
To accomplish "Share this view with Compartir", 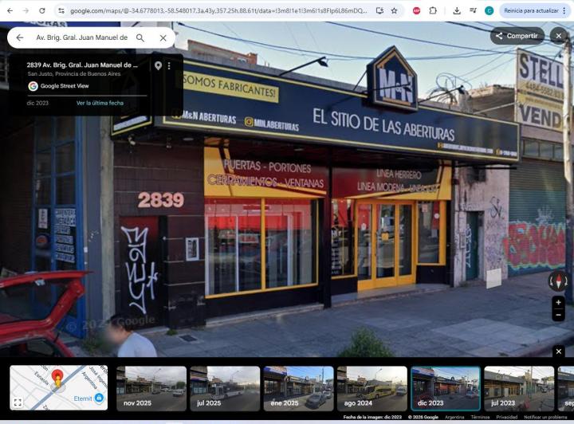I will [517, 36].
